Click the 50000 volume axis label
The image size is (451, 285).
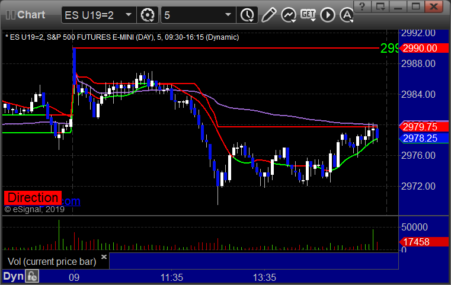coord(414,227)
